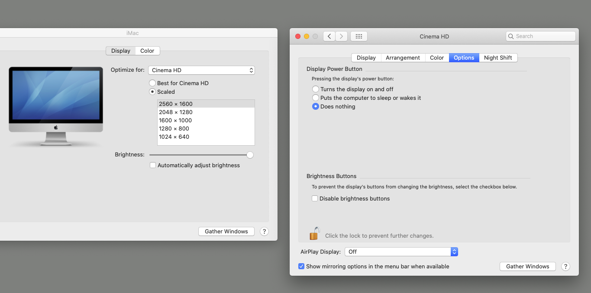Close the Cinema HD window
The width and height of the screenshot is (591, 293).
(298, 36)
